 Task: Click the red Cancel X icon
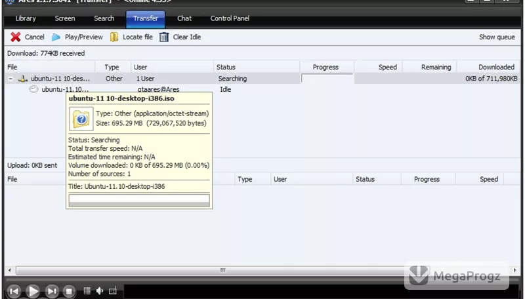[15, 37]
